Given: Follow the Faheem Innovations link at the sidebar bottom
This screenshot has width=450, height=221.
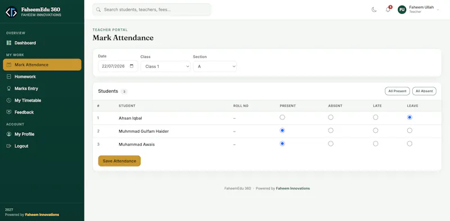Looking at the screenshot, I should [x=42, y=215].
